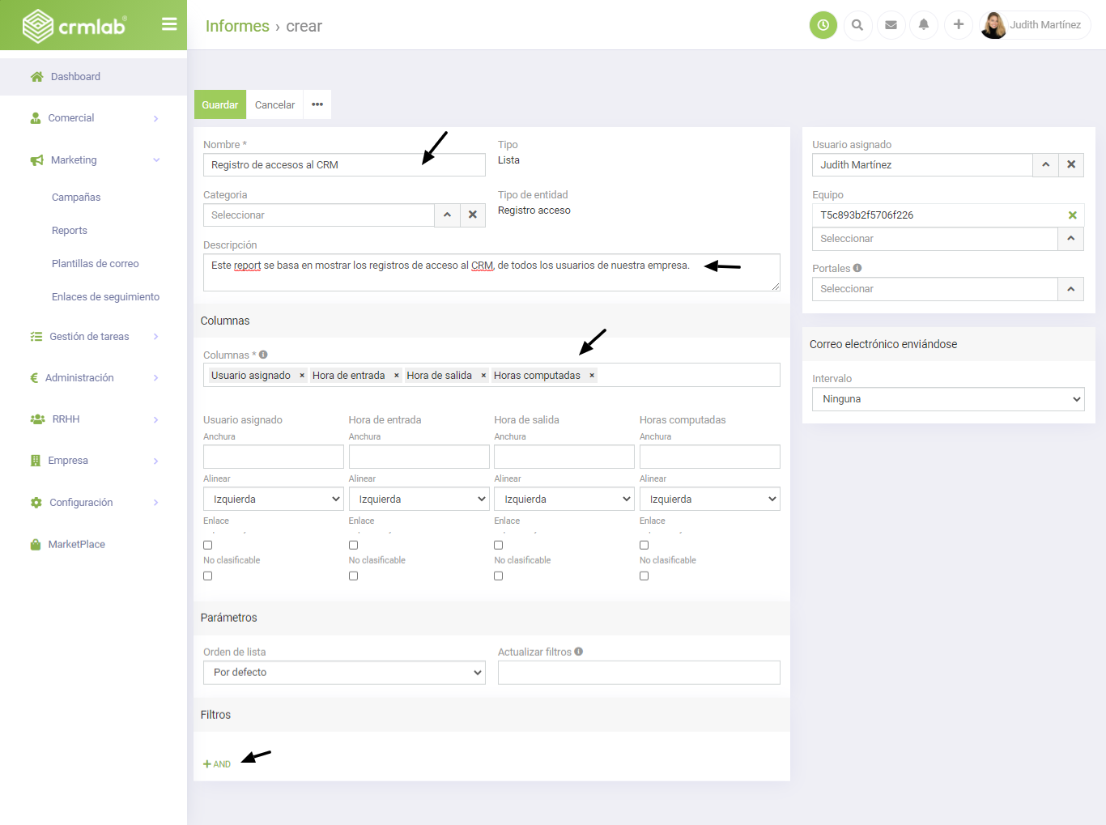Add an AND filter

tap(217, 764)
